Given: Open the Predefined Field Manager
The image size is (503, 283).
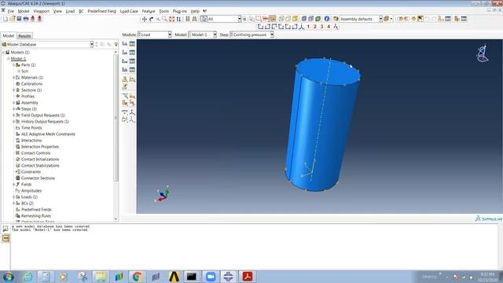Looking at the screenshot, I should [132, 61].
